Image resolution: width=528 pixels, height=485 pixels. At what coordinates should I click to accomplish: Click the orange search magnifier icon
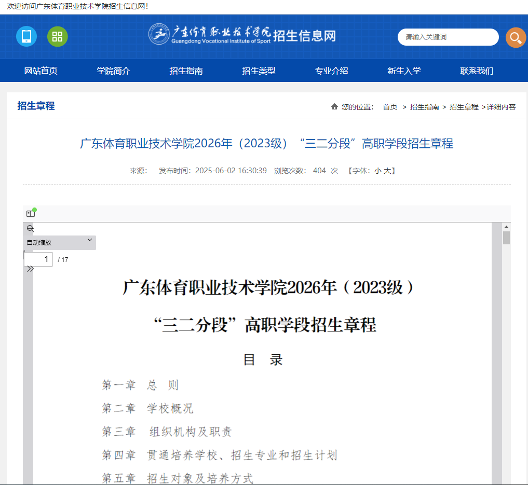click(515, 37)
